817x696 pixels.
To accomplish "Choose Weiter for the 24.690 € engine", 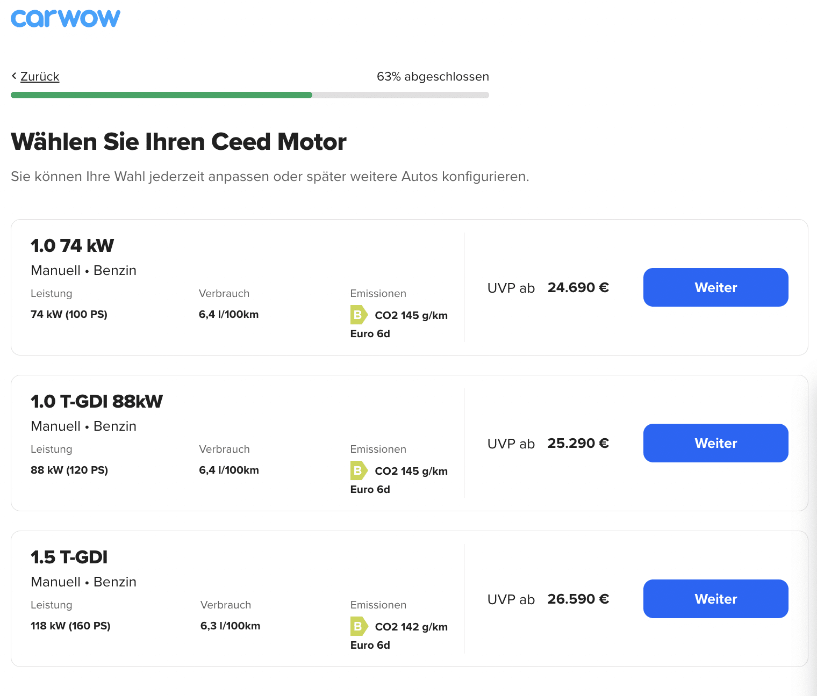I will [715, 287].
